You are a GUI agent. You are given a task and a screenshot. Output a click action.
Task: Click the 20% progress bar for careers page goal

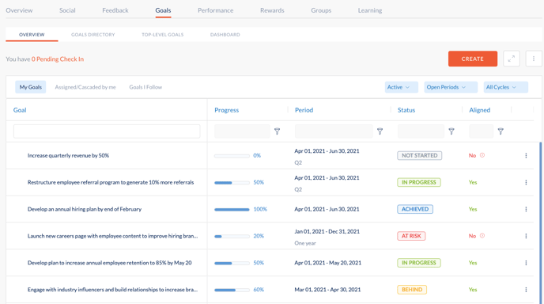tap(232, 236)
